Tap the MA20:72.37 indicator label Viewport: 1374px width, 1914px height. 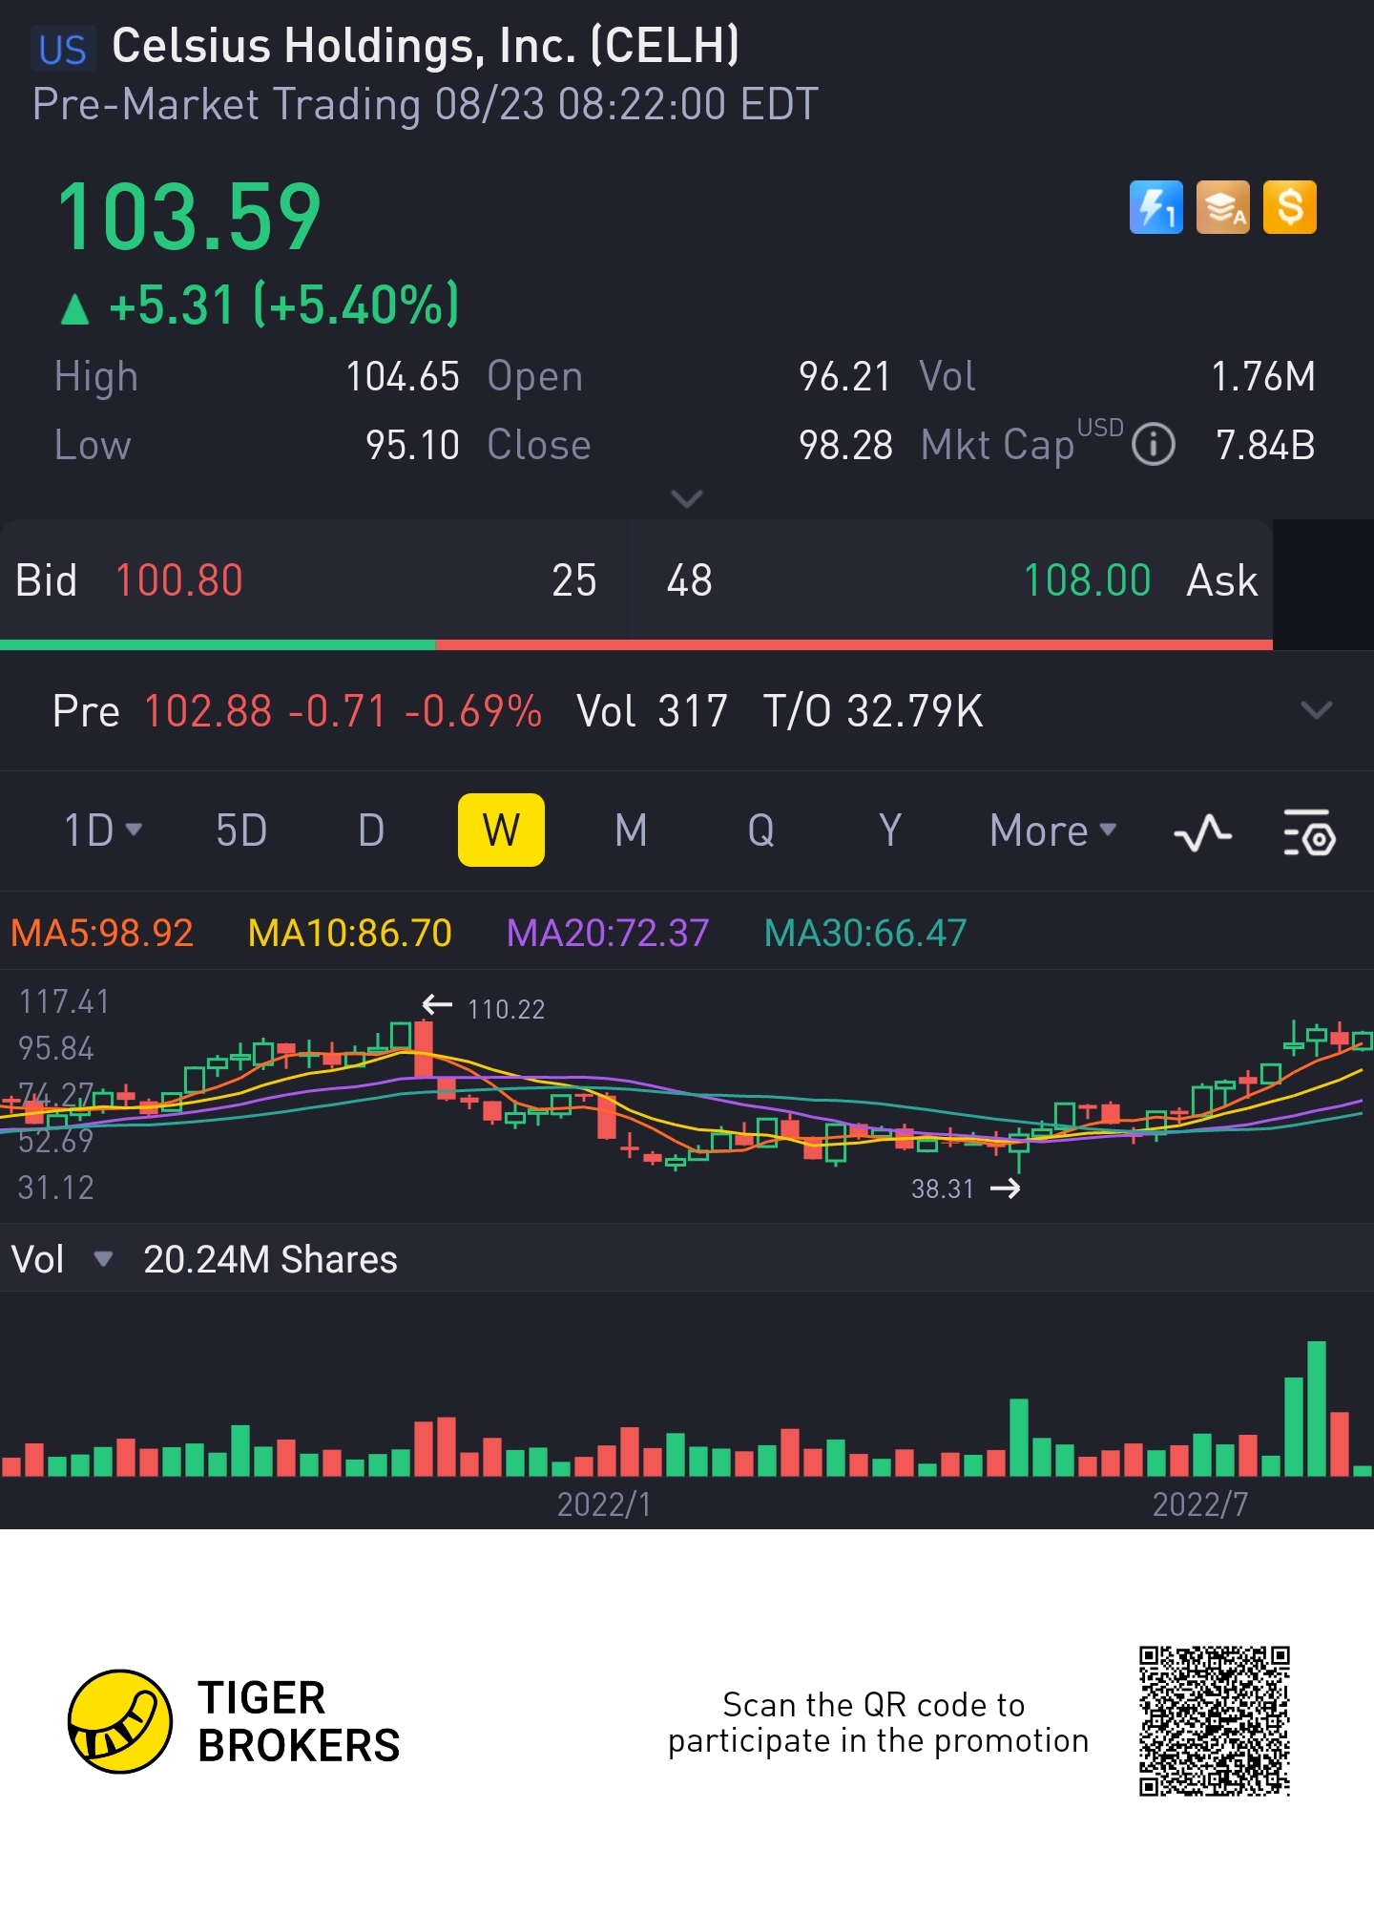[608, 933]
